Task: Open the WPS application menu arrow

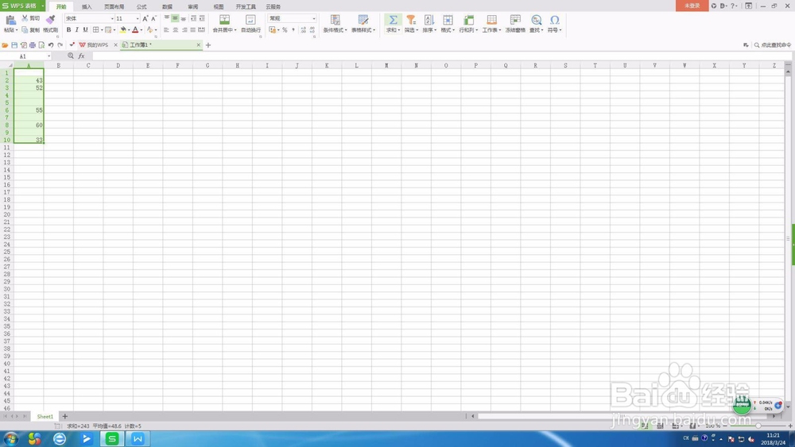Action: pos(43,6)
